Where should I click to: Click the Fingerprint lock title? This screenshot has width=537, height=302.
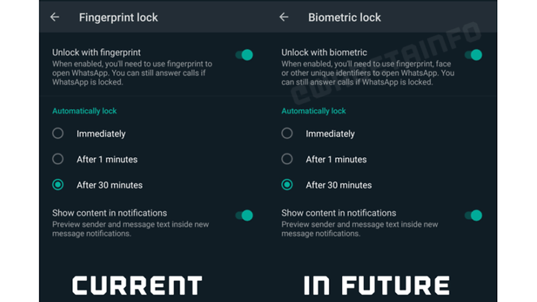[x=119, y=17]
